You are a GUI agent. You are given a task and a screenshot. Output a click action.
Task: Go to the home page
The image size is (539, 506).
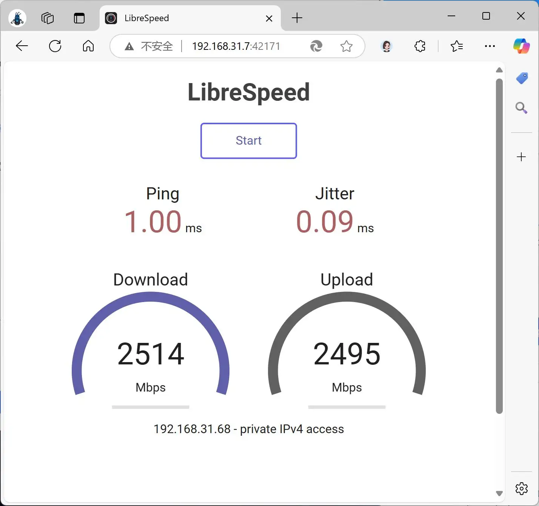point(88,46)
